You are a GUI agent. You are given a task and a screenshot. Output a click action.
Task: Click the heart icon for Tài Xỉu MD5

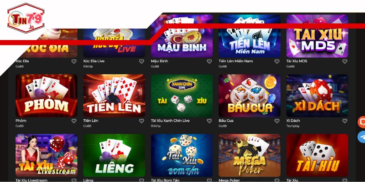[x=345, y=61]
